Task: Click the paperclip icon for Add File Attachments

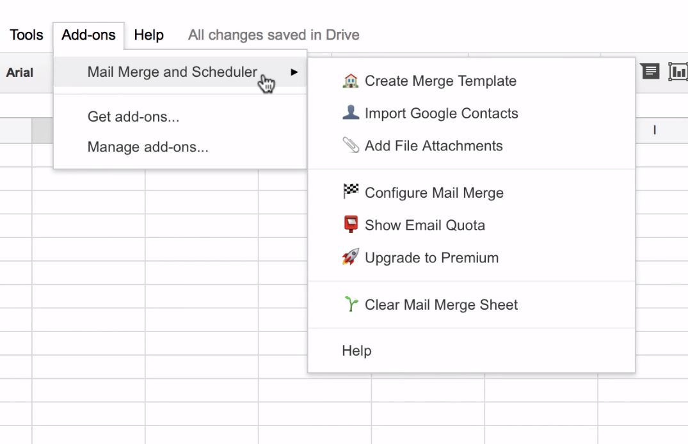Action: (x=351, y=145)
